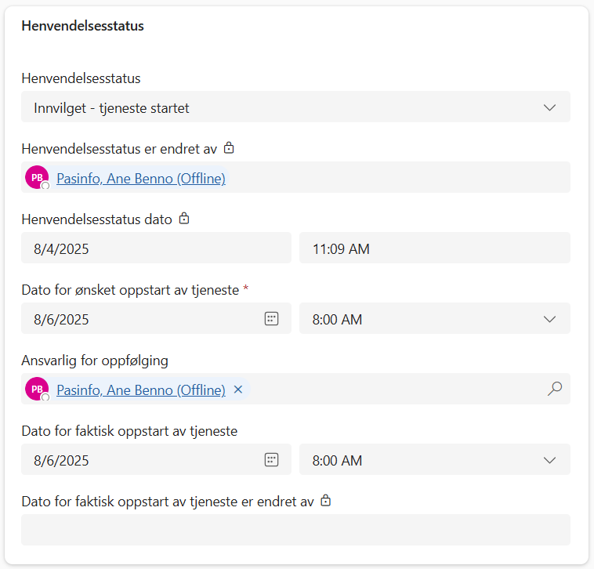Open time dropdown for ønsket oppstart
Viewport: 594px width, 569px height.
pos(549,319)
